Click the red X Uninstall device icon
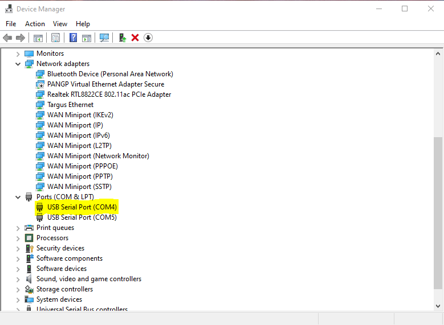 135,38
